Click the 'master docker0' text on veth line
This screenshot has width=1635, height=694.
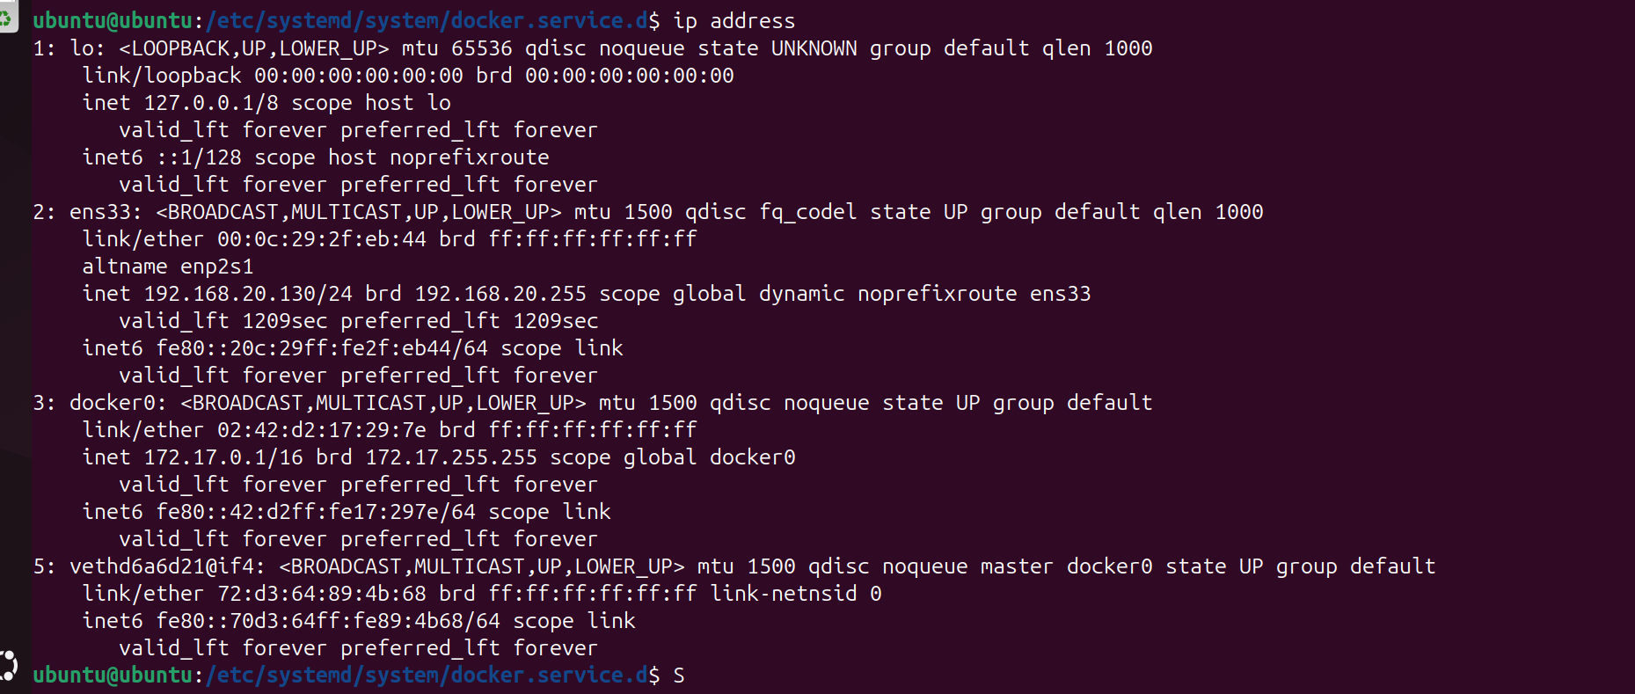click(x=1067, y=566)
